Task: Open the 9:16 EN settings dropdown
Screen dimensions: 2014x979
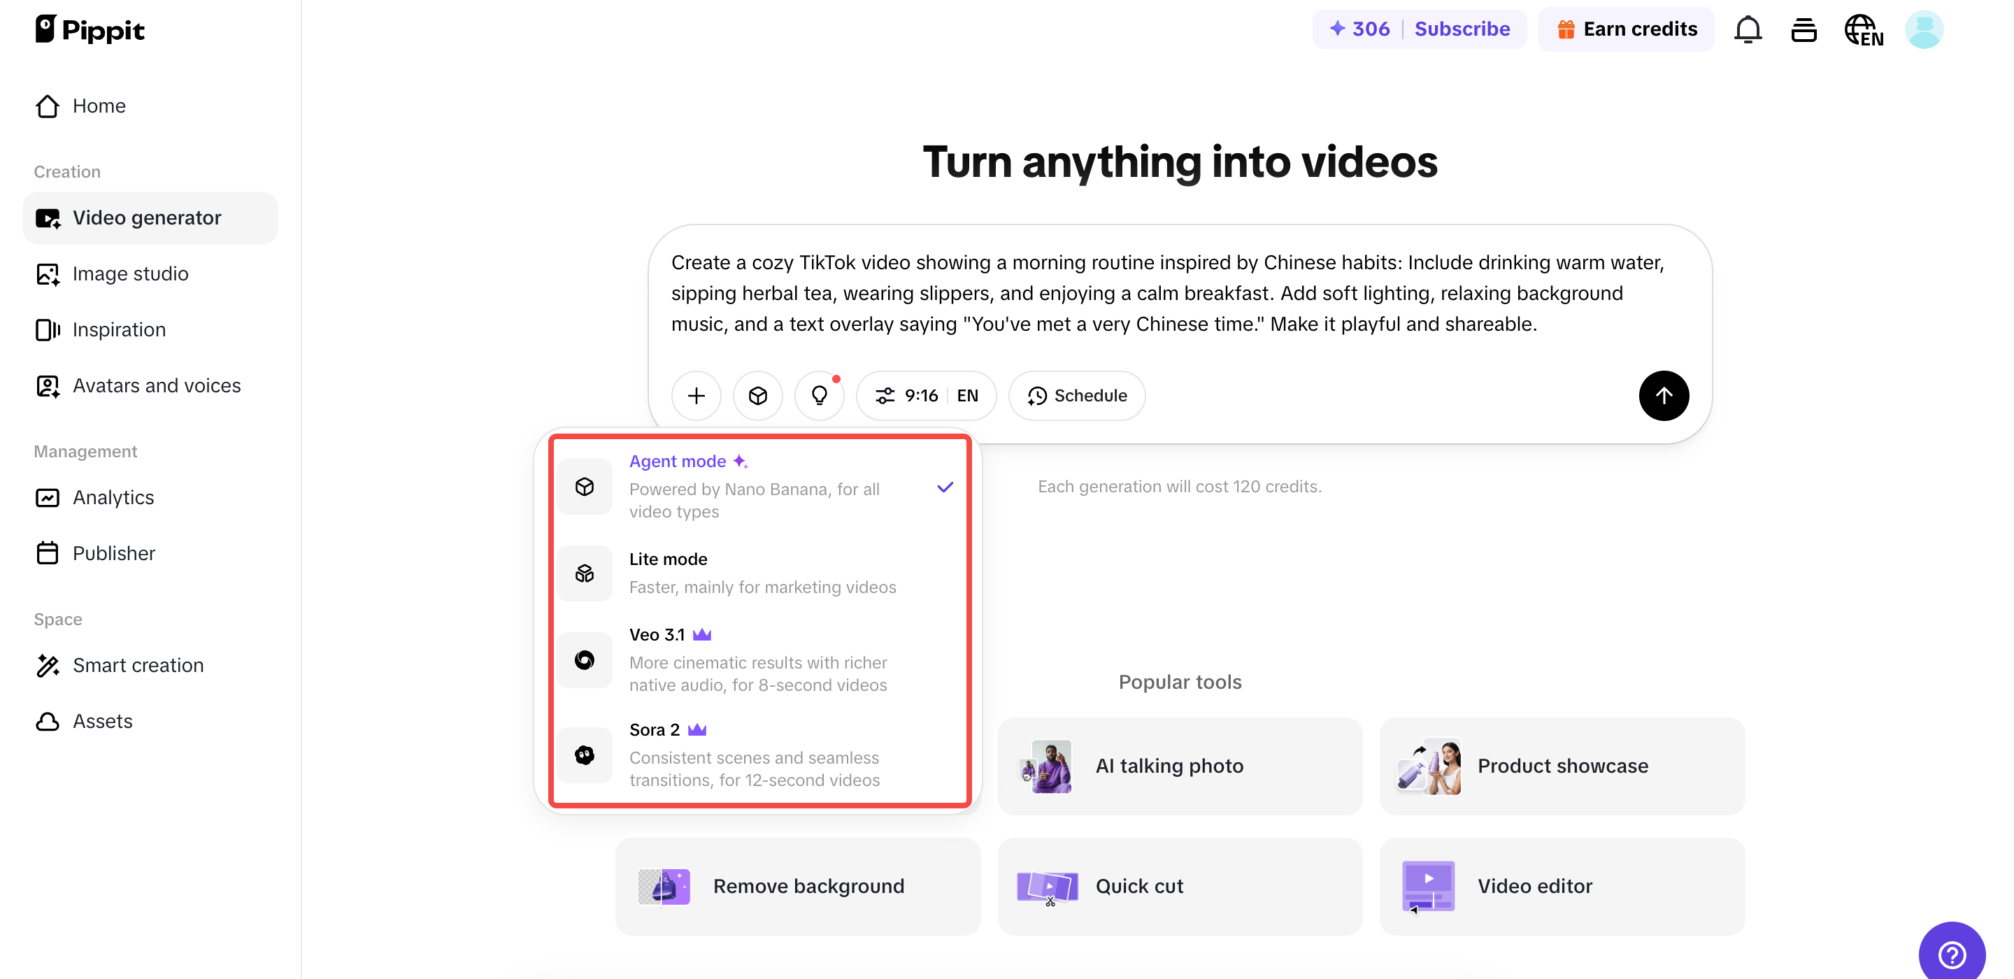Action: coord(926,396)
